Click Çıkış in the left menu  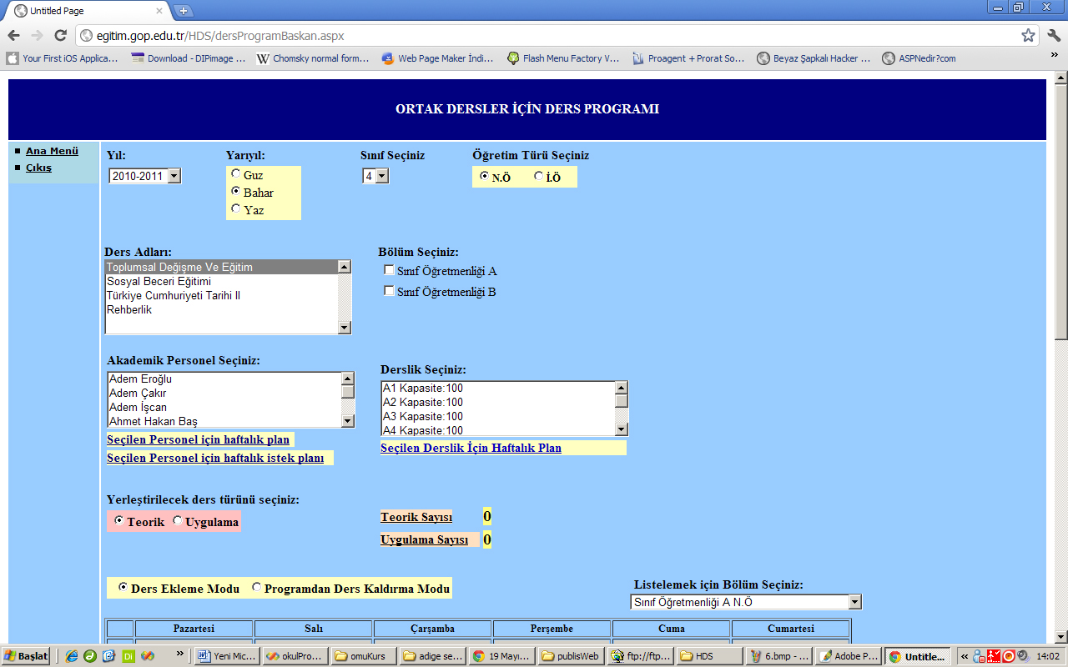coord(38,168)
